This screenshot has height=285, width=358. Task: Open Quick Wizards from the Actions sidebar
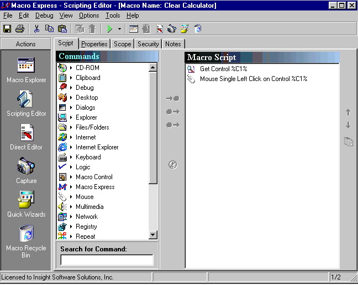[x=26, y=204]
